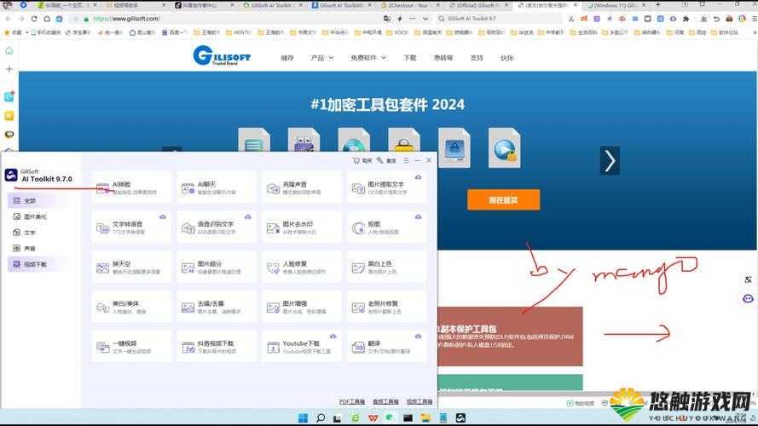The height and width of the screenshot is (426, 758).
Task: Open the 换天空 sky replacement tool
Action: (131, 267)
